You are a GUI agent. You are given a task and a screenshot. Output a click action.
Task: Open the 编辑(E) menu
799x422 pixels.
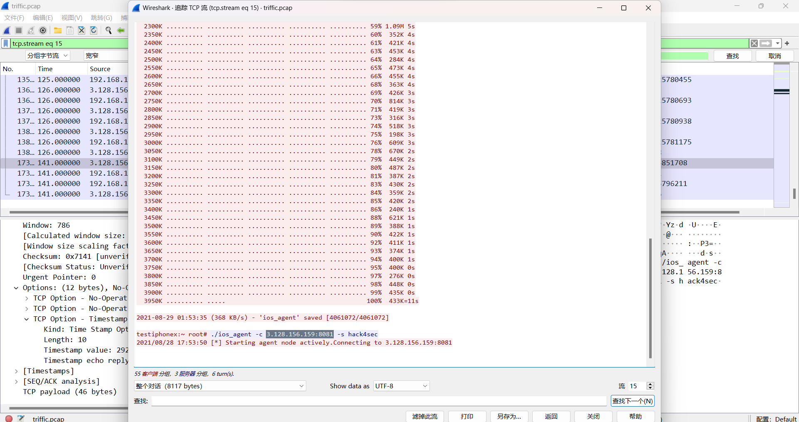coord(43,18)
